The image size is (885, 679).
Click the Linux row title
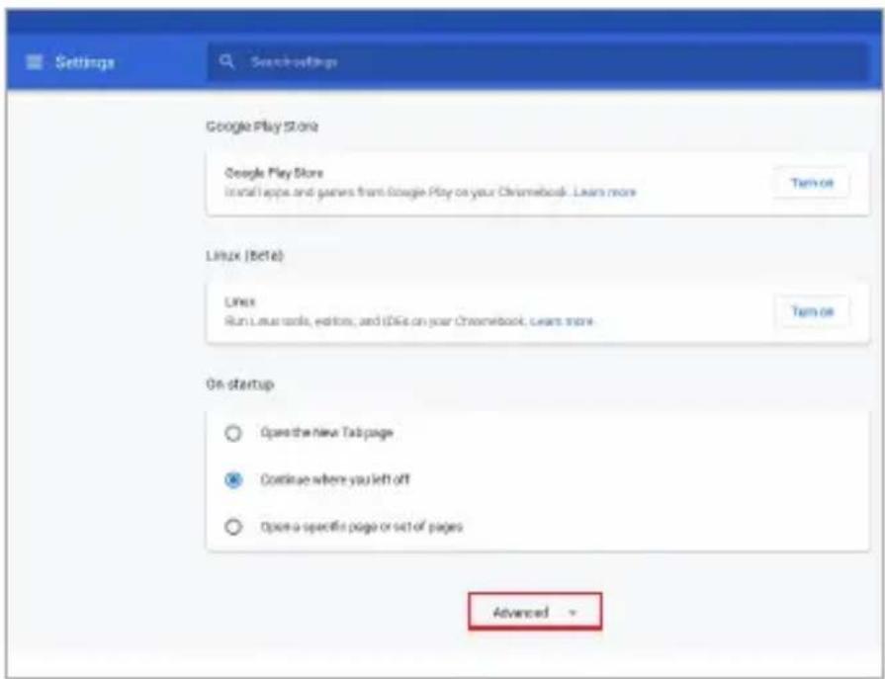[x=240, y=302]
